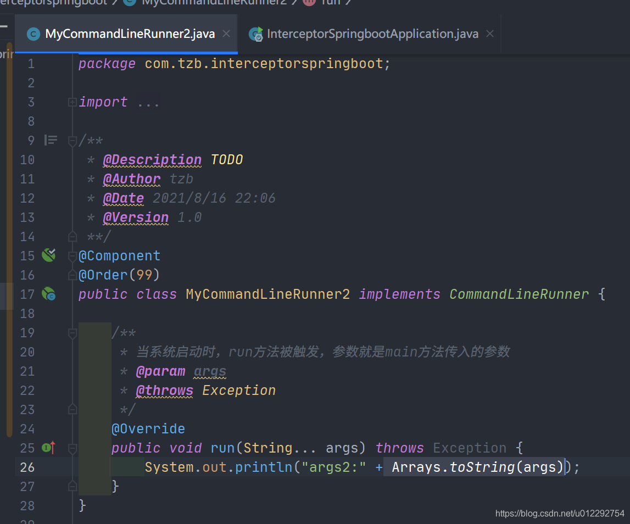
Task: Click the TODO text in the class comment
Action: (227, 160)
